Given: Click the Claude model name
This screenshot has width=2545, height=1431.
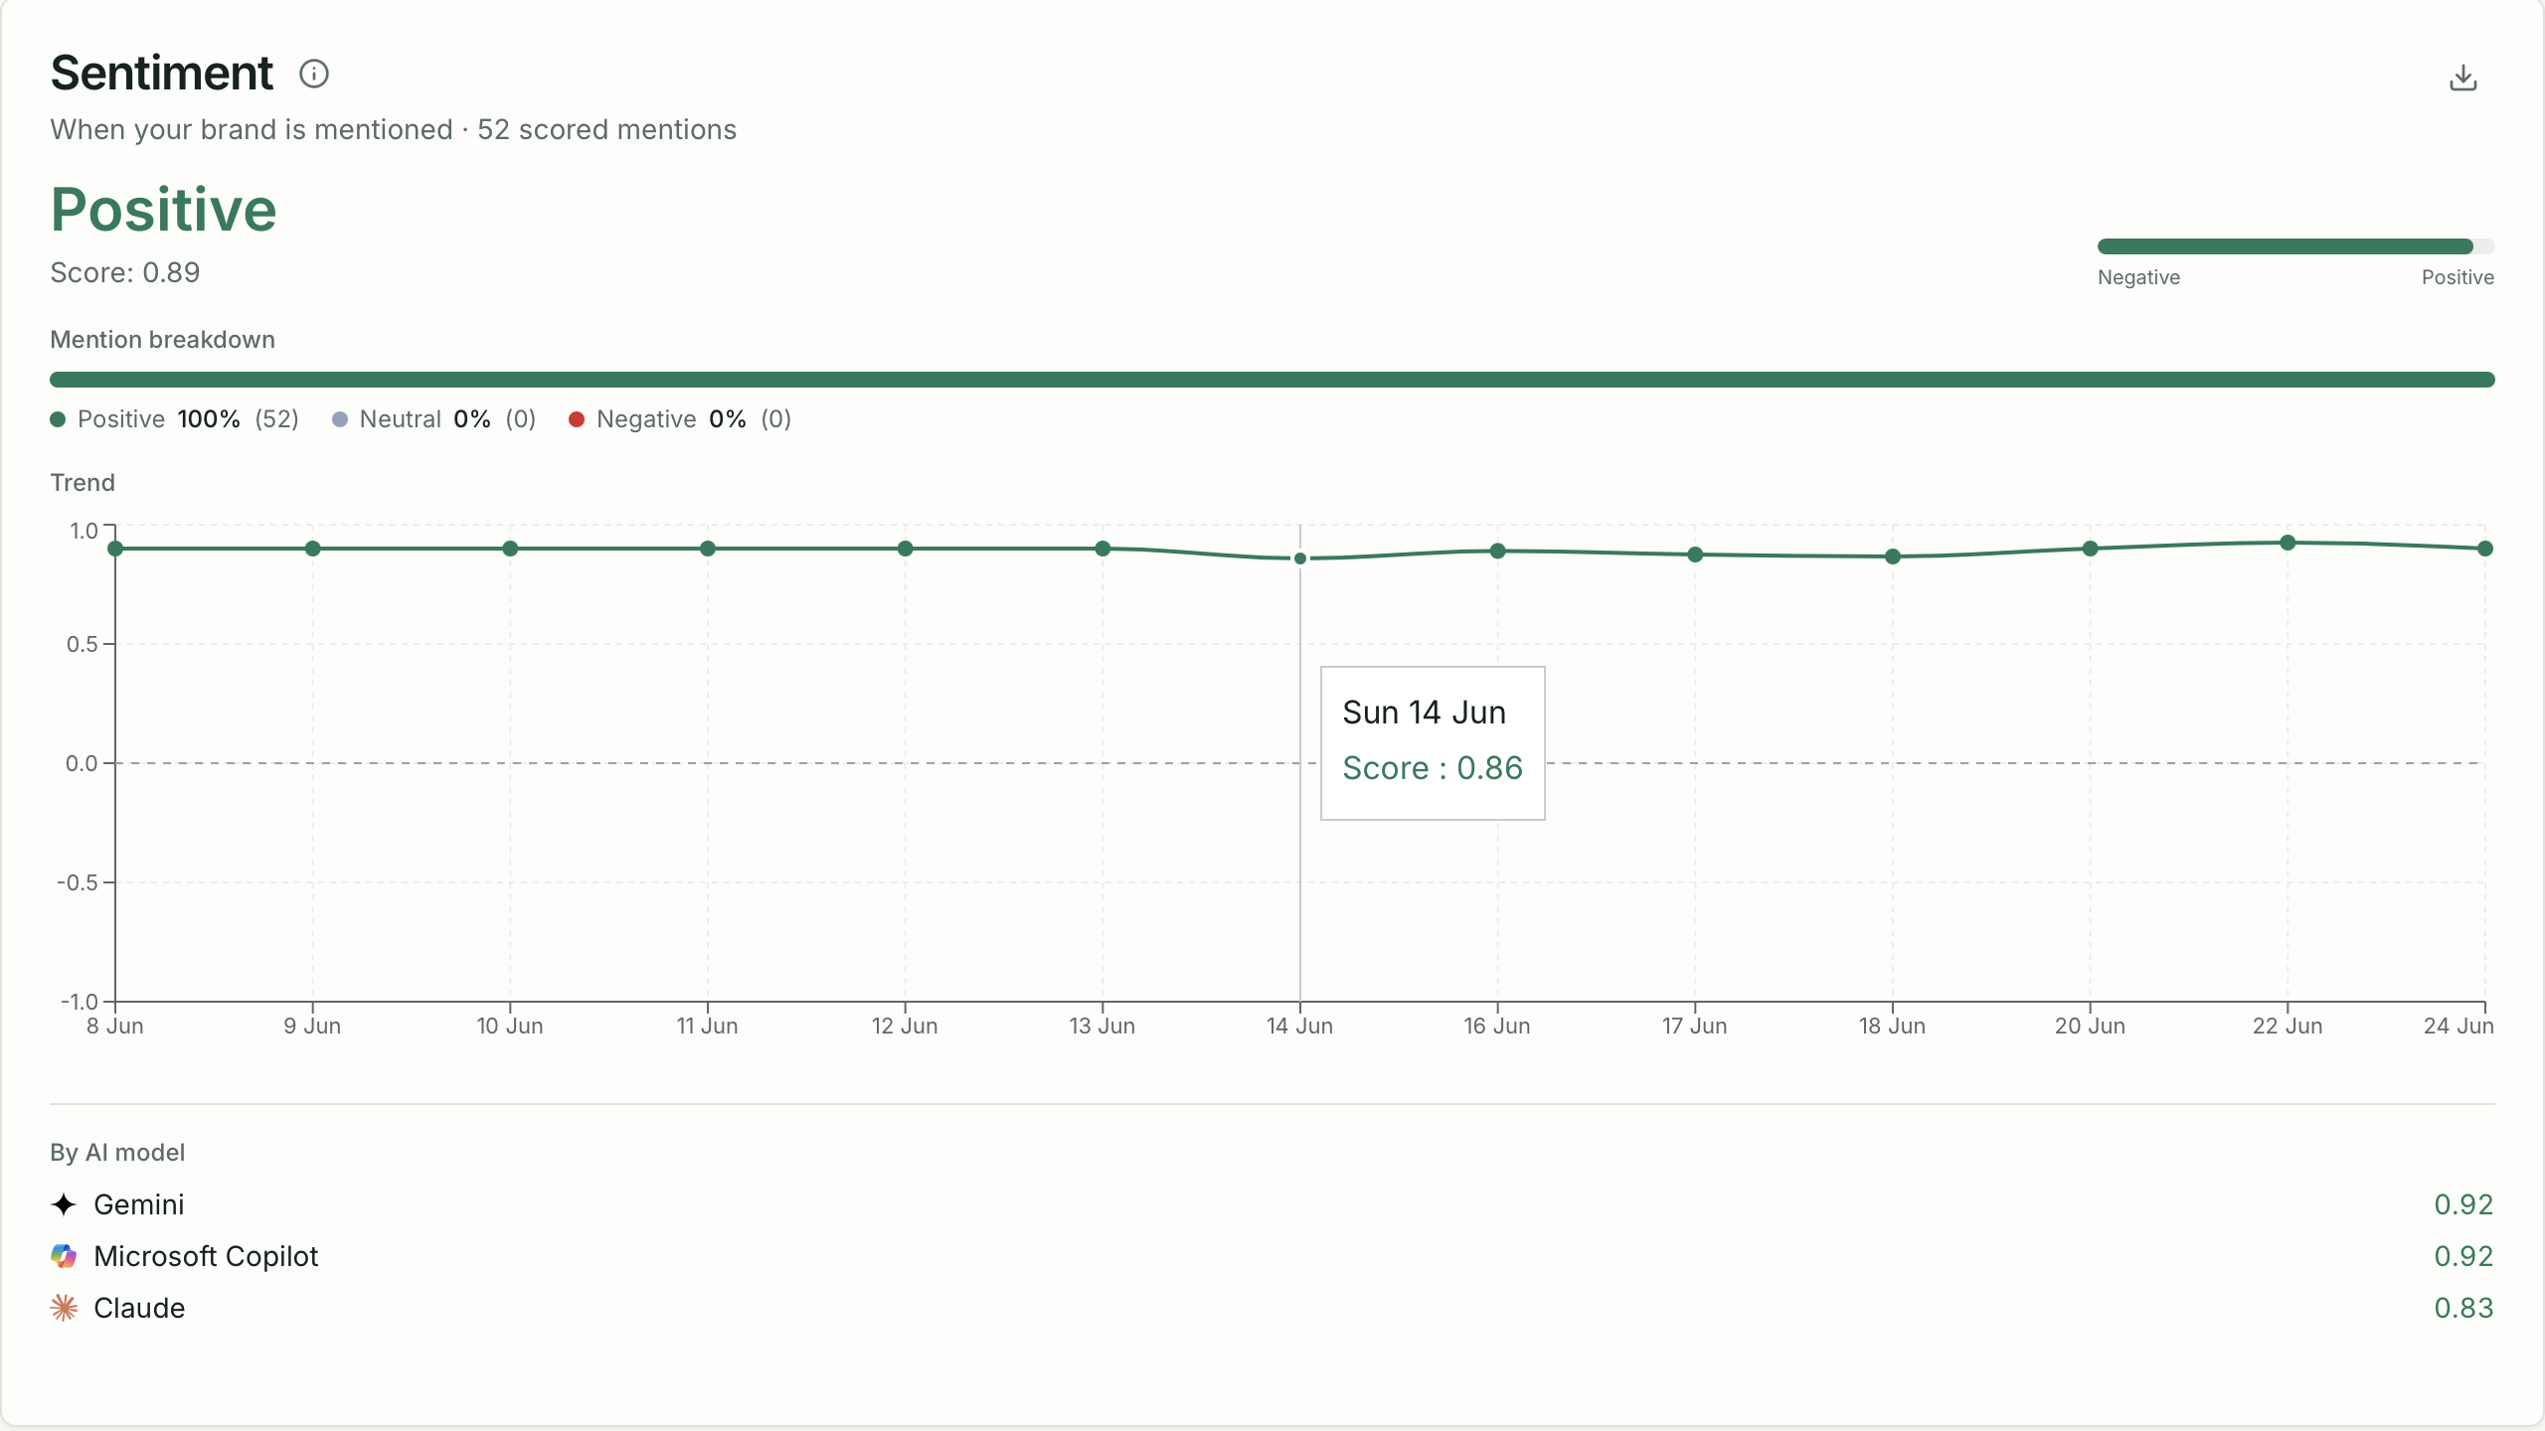Looking at the screenshot, I should 139,1308.
